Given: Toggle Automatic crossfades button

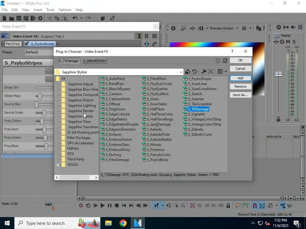Looking at the screenshot, I should (x=262, y=205).
